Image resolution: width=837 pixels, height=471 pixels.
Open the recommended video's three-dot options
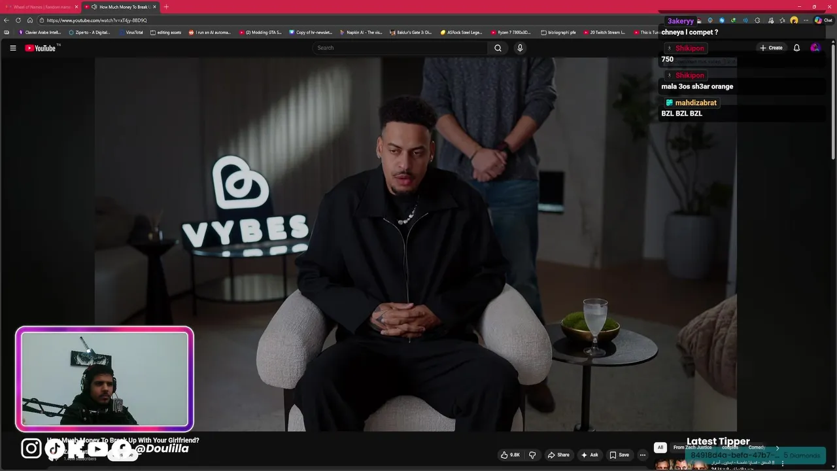coord(783,463)
